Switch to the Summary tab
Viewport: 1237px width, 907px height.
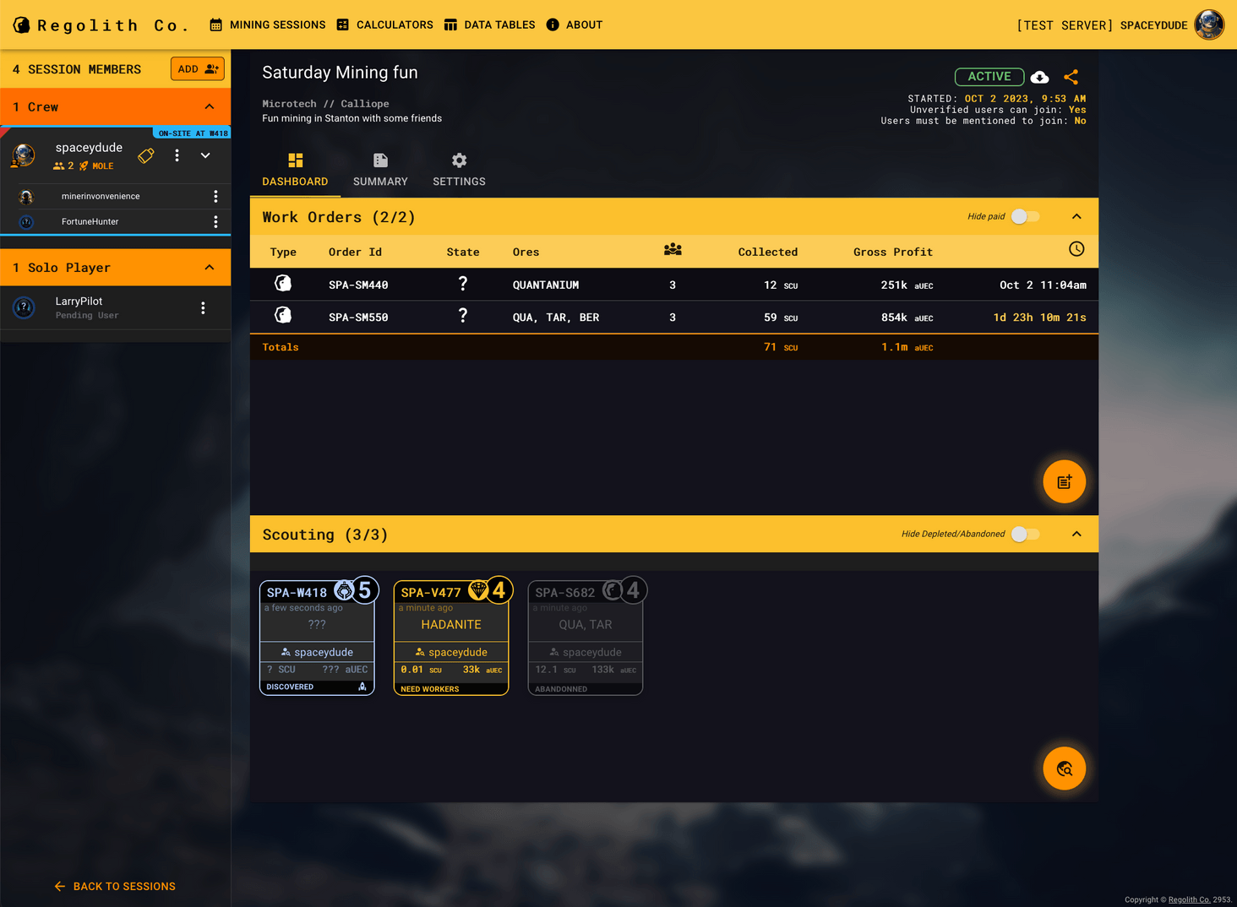click(380, 170)
